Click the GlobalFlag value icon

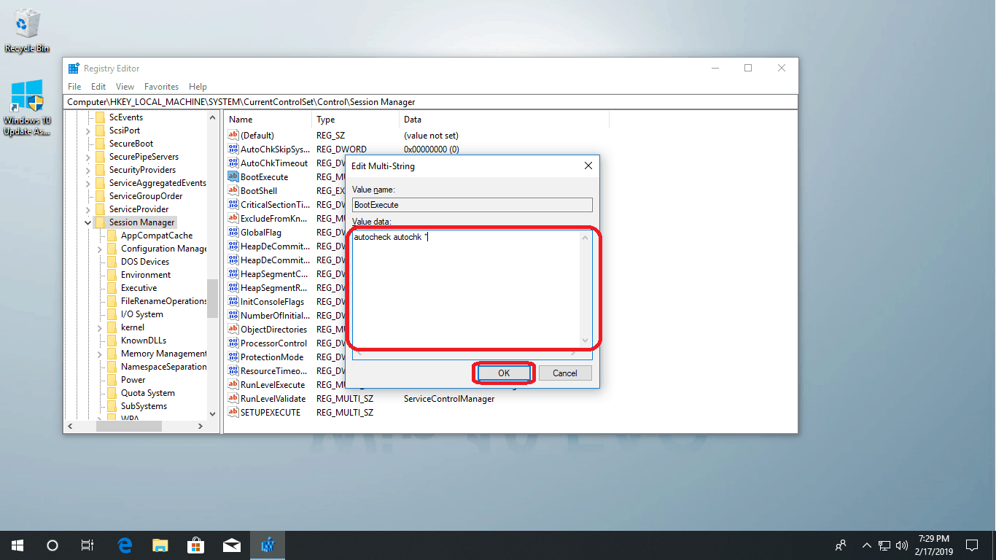click(233, 232)
